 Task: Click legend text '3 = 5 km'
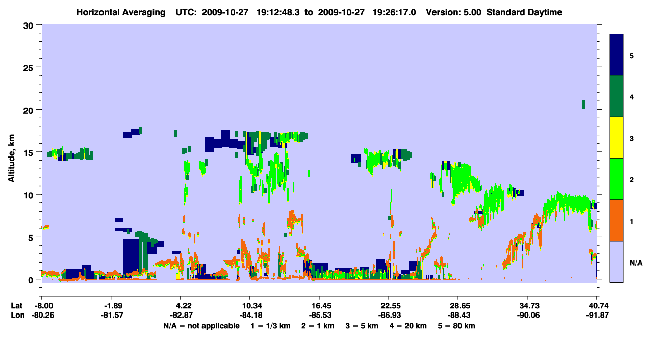click(x=363, y=326)
